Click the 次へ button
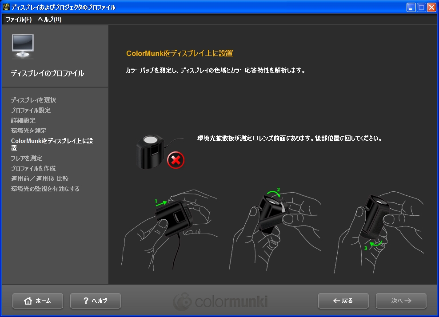439x317 pixels. (401, 301)
